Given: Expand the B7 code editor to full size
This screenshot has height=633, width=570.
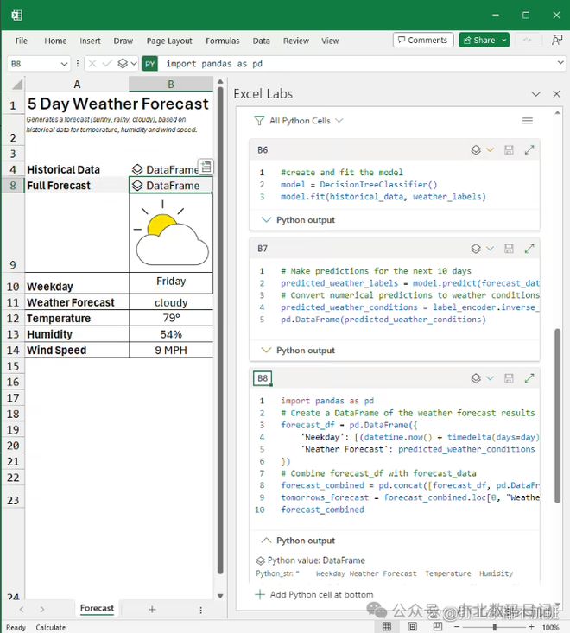Looking at the screenshot, I should pos(529,249).
